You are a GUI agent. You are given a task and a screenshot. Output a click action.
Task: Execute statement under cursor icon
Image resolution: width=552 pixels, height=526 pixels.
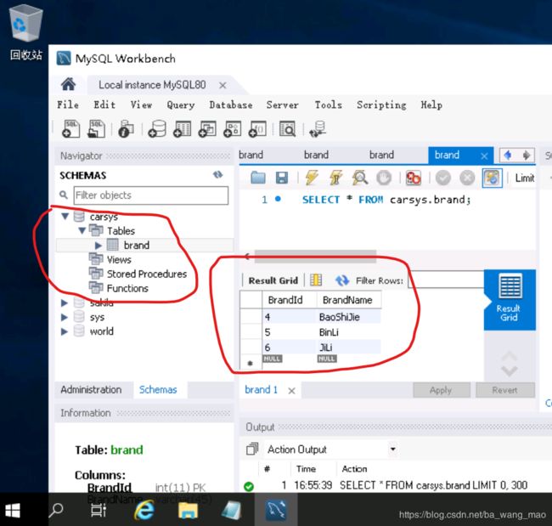[335, 178]
